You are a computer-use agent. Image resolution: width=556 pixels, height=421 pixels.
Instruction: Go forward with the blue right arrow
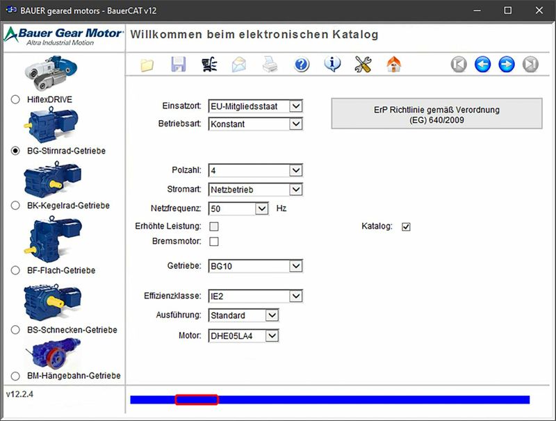click(507, 65)
